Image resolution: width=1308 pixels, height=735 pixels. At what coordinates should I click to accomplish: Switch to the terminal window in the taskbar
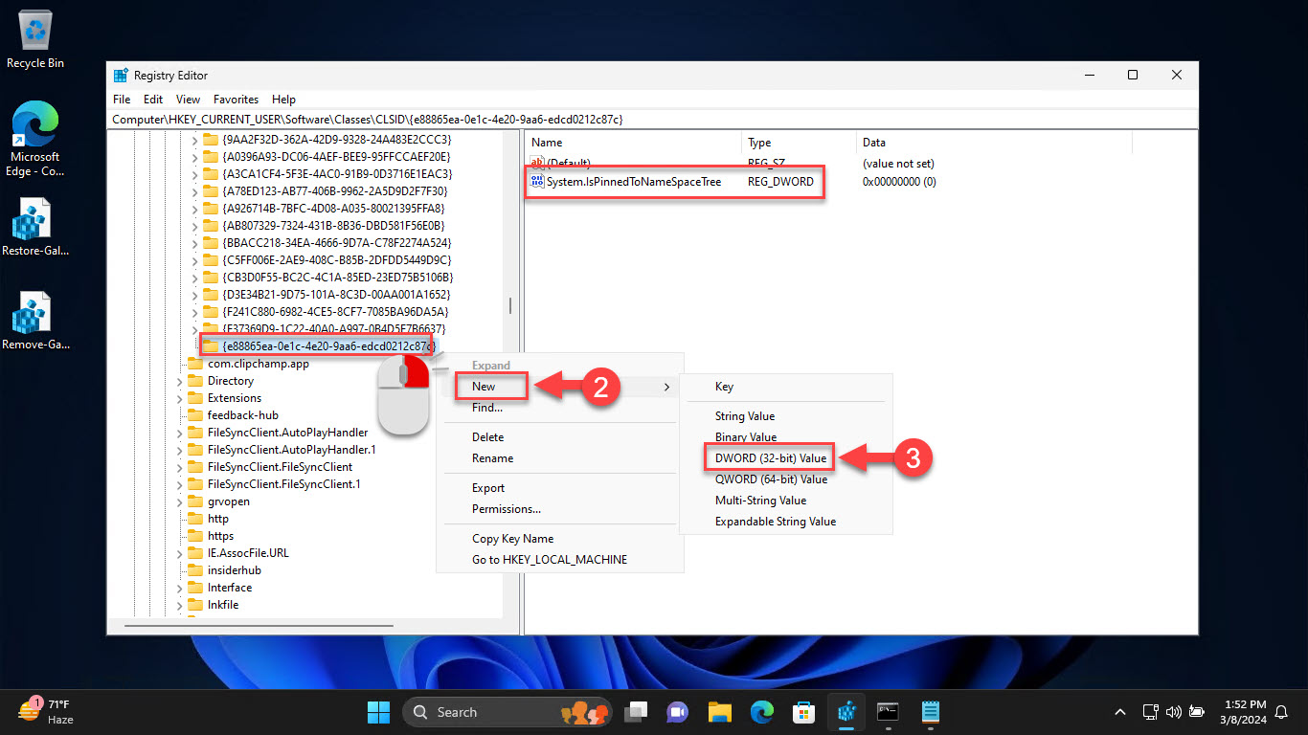coord(889,712)
